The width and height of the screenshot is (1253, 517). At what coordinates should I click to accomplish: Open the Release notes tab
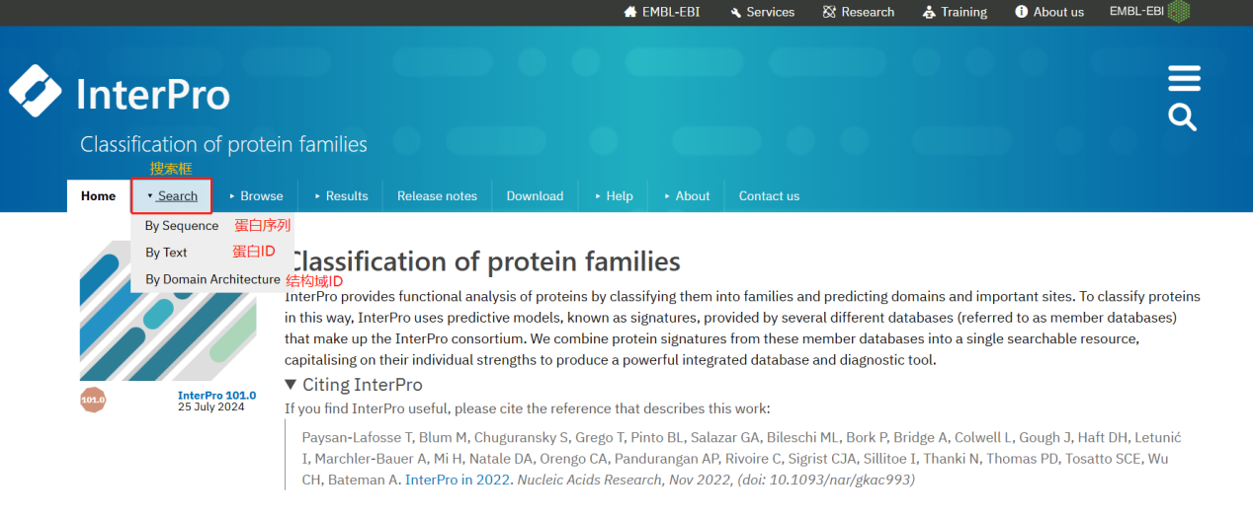437,195
